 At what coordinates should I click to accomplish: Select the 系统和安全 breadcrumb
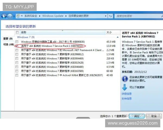click(31, 16)
